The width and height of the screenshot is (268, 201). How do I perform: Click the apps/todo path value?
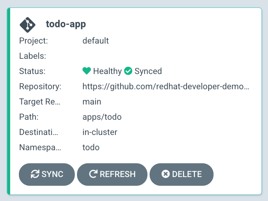coord(102,117)
